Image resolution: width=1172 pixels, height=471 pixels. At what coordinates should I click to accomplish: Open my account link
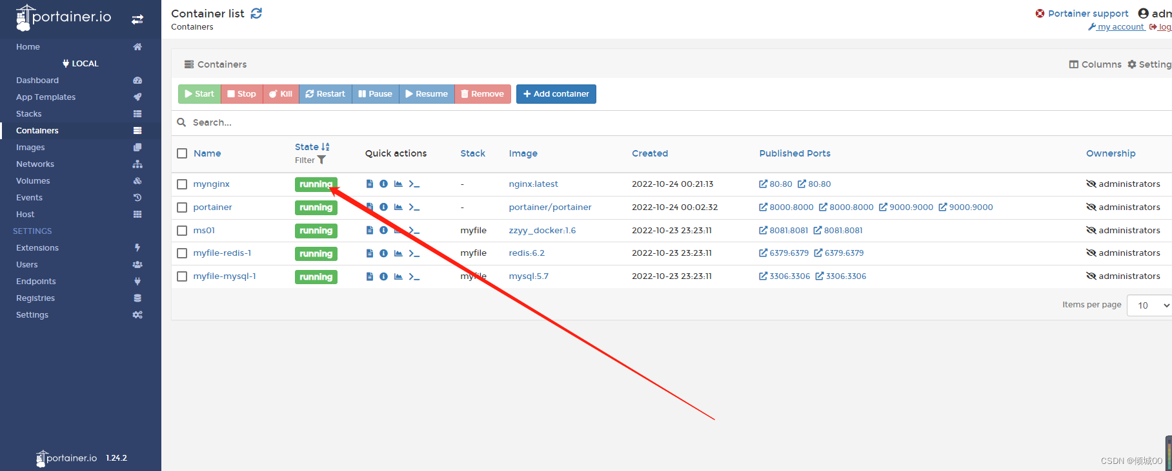tap(1116, 27)
